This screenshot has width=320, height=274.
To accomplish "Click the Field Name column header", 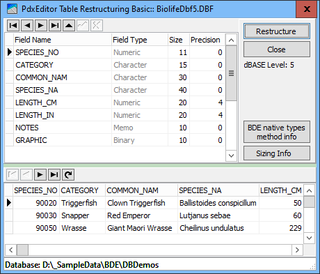I will coord(63,40).
